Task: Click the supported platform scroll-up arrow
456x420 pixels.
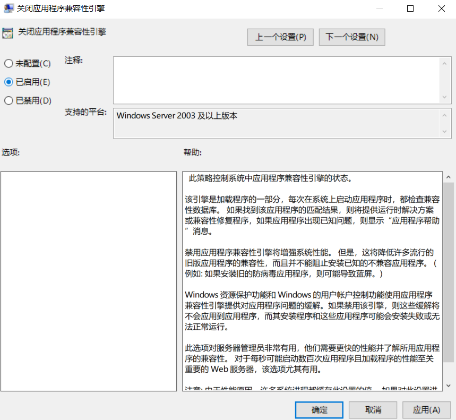Action: [x=444, y=115]
